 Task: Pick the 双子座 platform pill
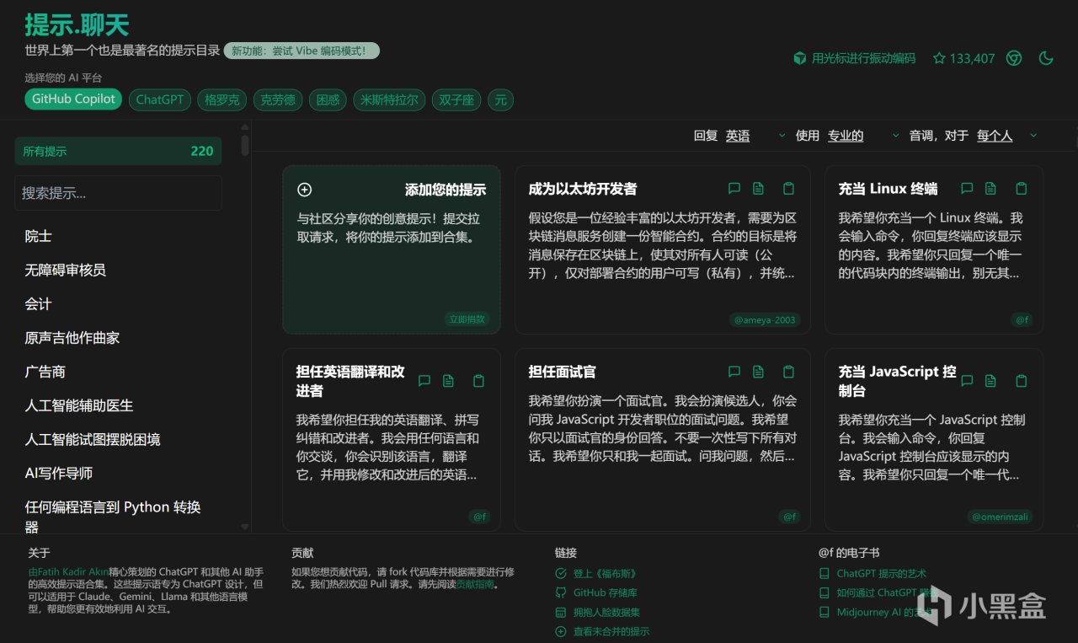click(x=456, y=99)
